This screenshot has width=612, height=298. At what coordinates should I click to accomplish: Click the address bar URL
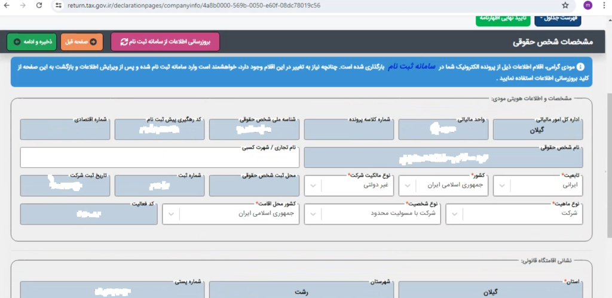(193, 5)
